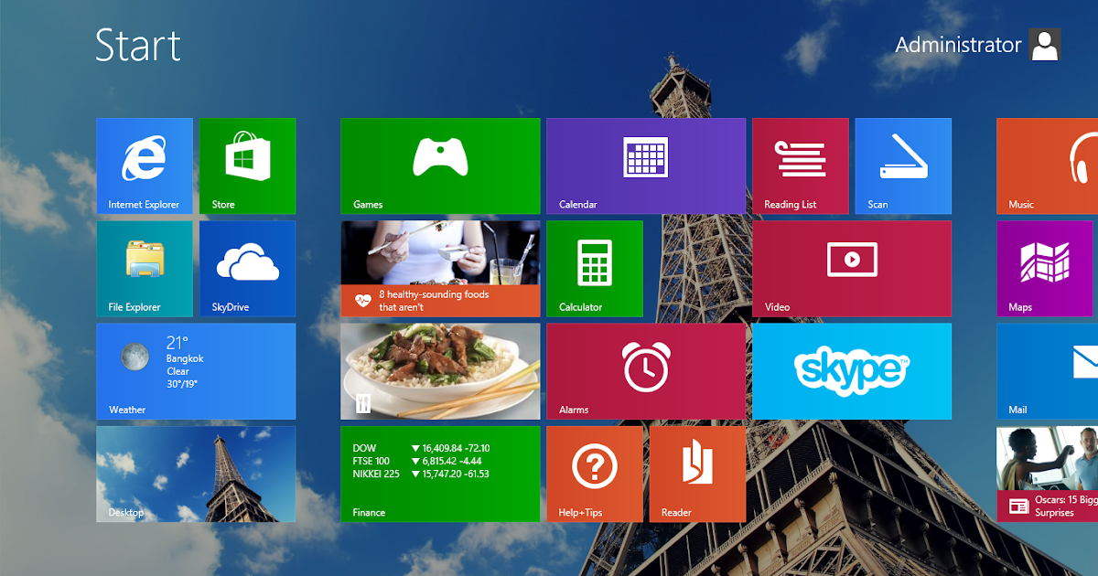The width and height of the screenshot is (1098, 576).
Task: Open the Food & Drink tile with noodle dish
Action: [440, 371]
